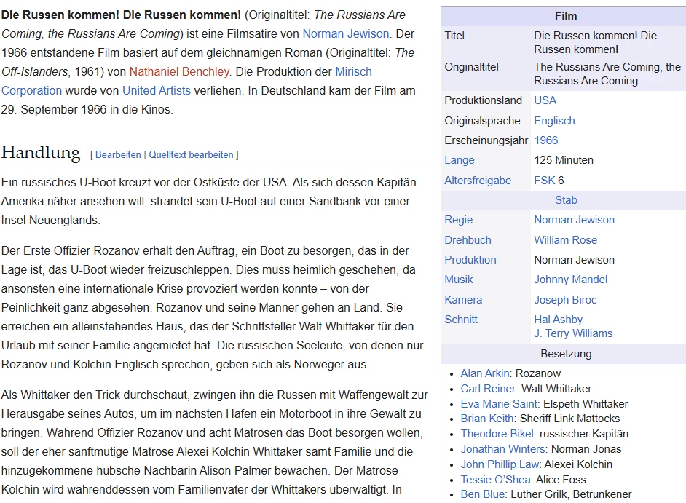Open the United Artists link
The image size is (686, 503).
tap(157, 90)
